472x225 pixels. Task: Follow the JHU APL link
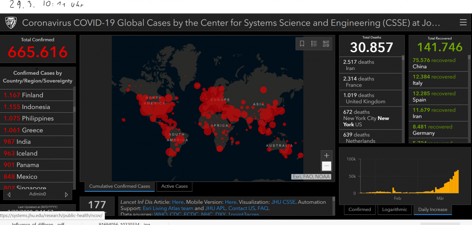click(215, 208)
